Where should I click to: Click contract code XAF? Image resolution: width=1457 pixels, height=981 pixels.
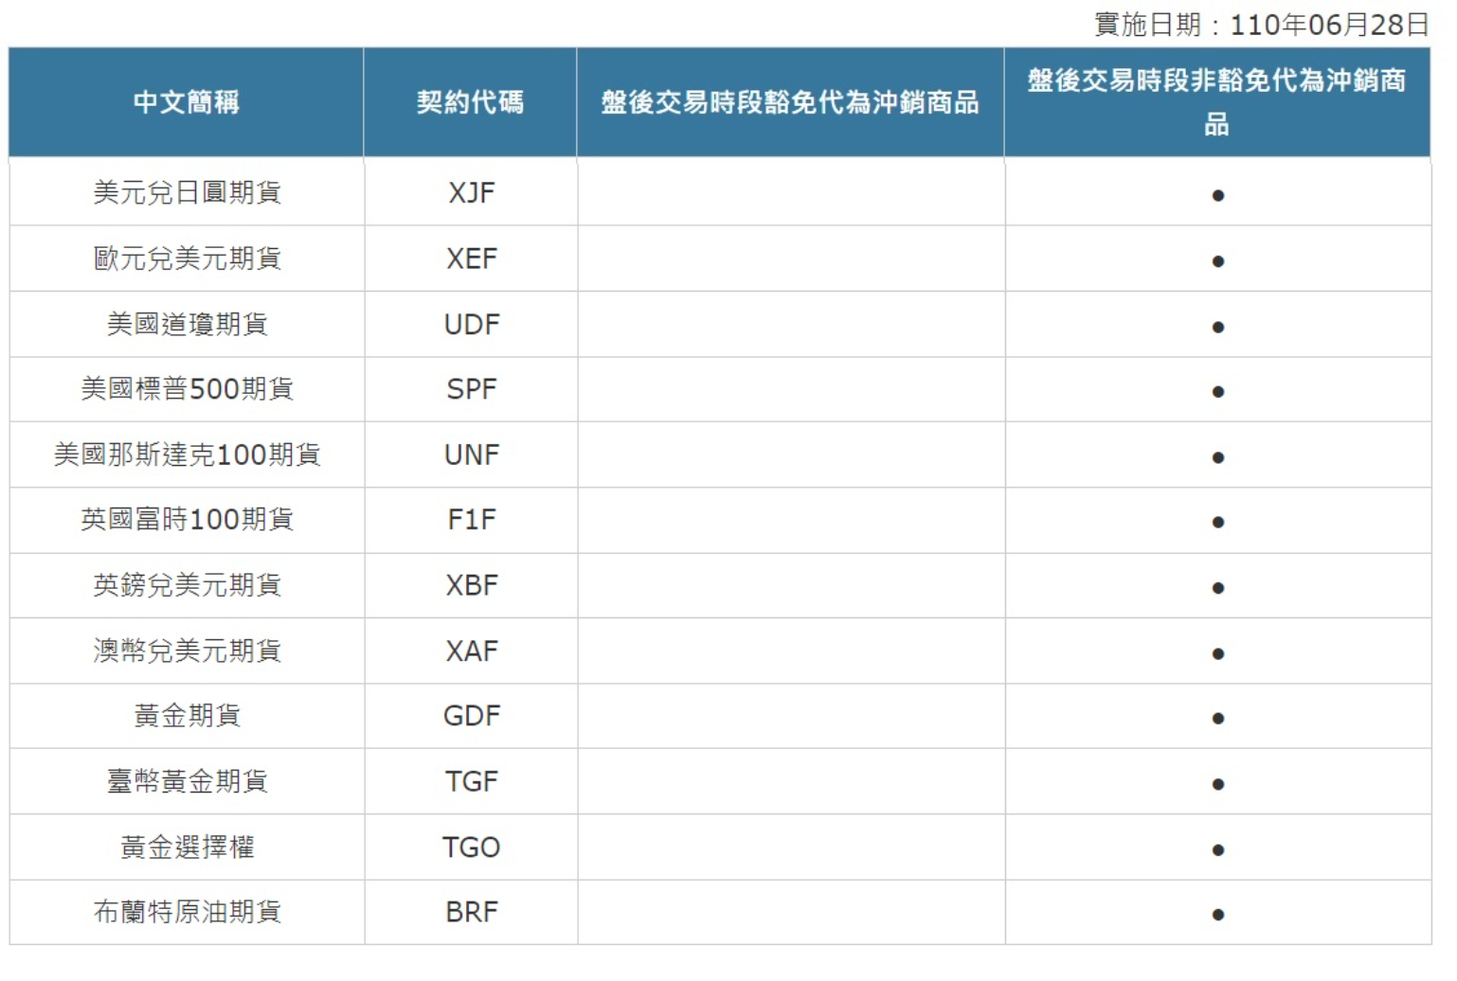[471, 651]
